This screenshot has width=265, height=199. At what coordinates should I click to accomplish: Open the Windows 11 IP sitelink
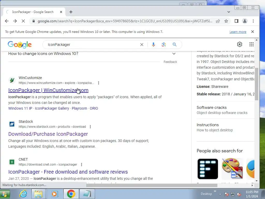(x=20, y=108)
